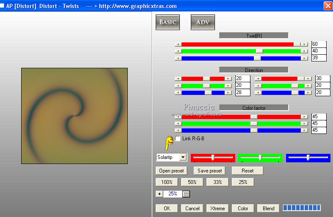Click the red Twirl slider thumb

pos(297,44)
